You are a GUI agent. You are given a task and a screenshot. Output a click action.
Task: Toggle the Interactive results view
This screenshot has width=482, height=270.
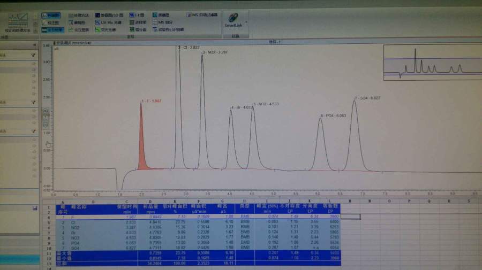pyautogui.click(x=52, y=30)
